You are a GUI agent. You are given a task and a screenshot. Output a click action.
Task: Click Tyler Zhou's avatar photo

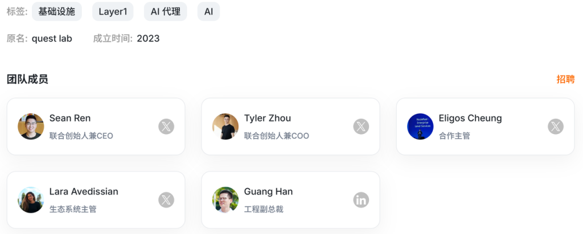[x=225, y=127]
